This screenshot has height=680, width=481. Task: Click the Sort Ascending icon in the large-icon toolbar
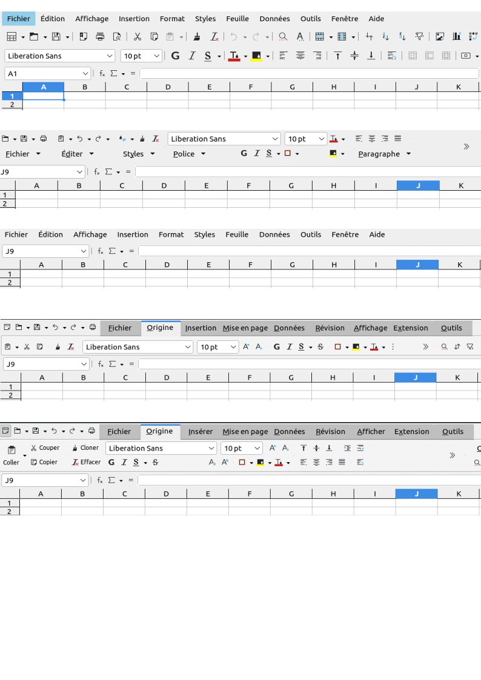pyautogui.click(x=385, y=37)
